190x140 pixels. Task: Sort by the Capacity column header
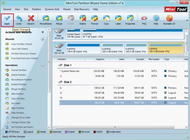(95, 59)
